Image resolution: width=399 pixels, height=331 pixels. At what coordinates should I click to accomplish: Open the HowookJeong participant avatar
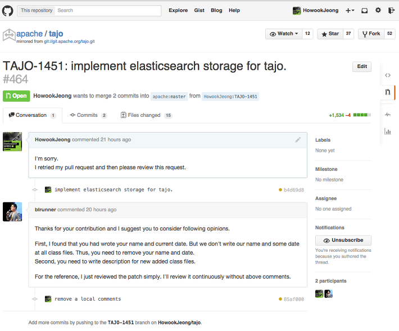[x=319, y=294]
